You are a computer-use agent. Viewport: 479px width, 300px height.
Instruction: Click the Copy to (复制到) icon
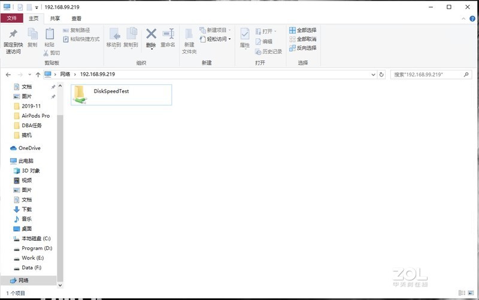coord(131,34)
